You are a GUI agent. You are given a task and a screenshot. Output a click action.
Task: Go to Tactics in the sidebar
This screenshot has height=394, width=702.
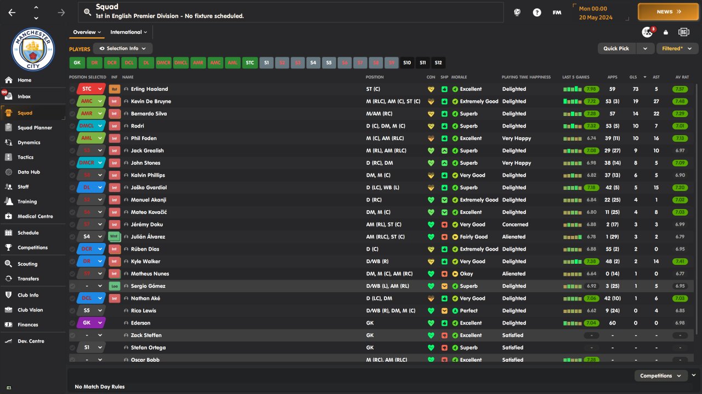tap(25, 157)
